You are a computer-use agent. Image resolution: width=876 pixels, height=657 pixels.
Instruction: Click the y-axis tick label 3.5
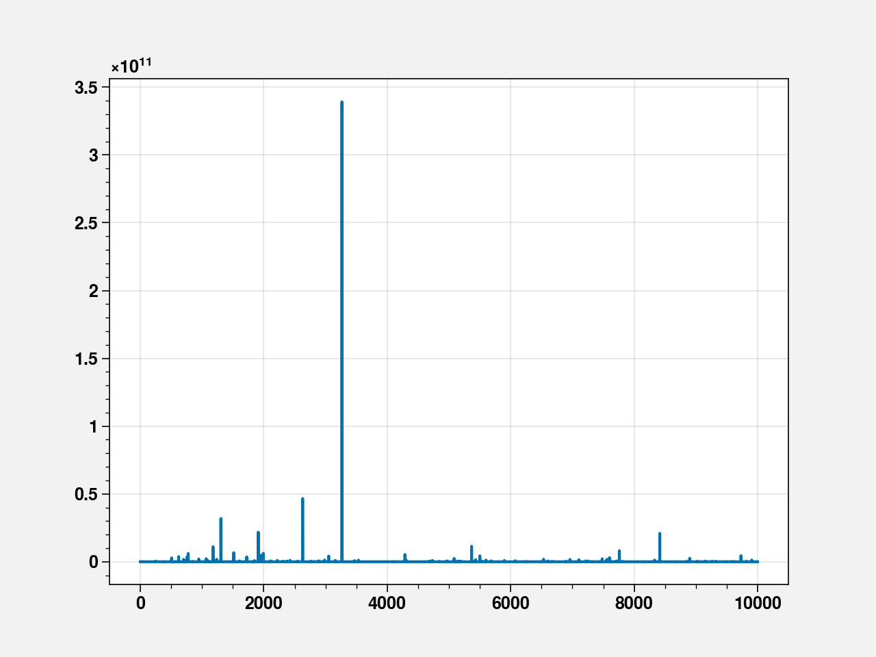coord(86,87)
